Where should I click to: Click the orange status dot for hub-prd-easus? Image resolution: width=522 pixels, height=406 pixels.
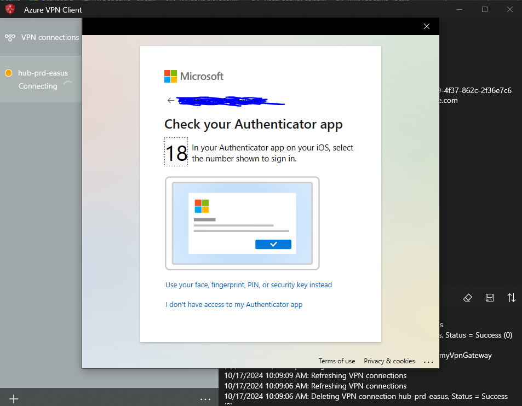8,72
